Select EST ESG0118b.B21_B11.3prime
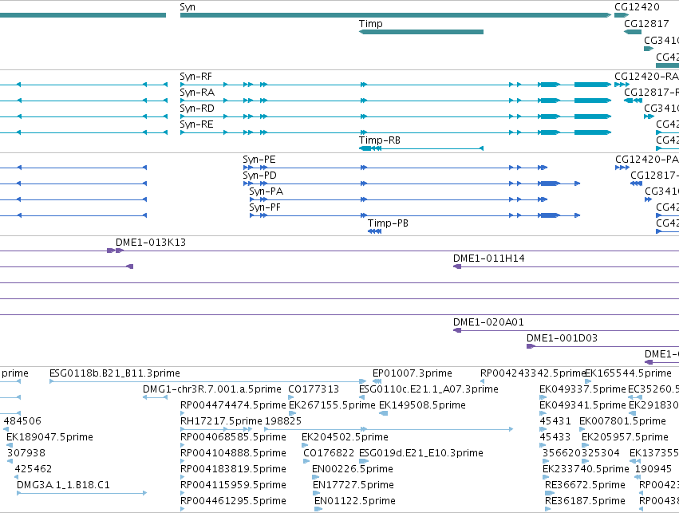Viewport: 679px width, 513px height. tap(115, 373)
